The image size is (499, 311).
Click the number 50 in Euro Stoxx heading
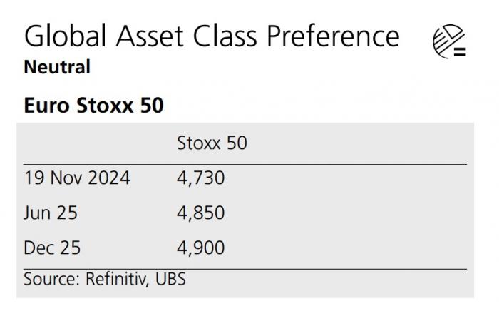pyautogui.click(x=152, y=106)
